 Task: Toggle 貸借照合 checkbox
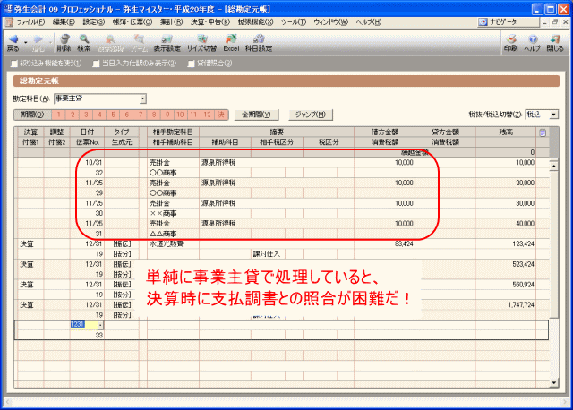click(191, 64)
